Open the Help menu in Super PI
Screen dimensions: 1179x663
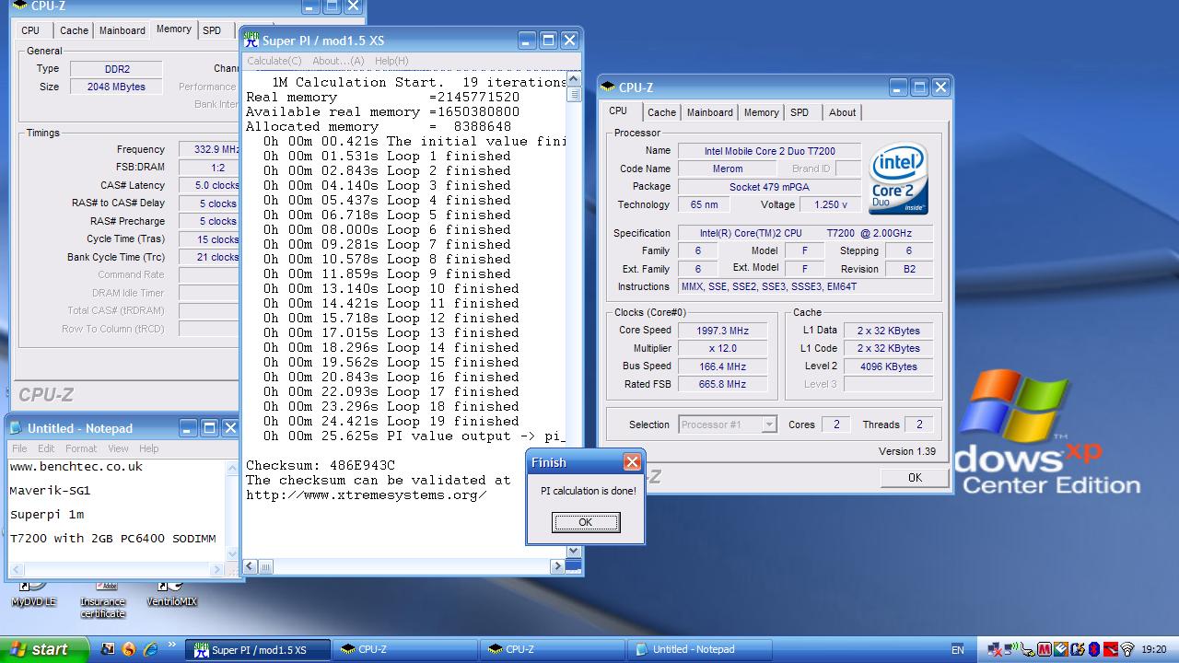point(391,61)
